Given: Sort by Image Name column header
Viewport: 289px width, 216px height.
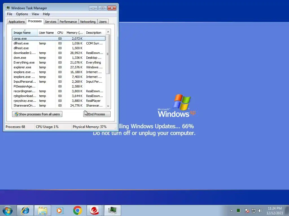Looking at the screenshot, I should 25,33.
